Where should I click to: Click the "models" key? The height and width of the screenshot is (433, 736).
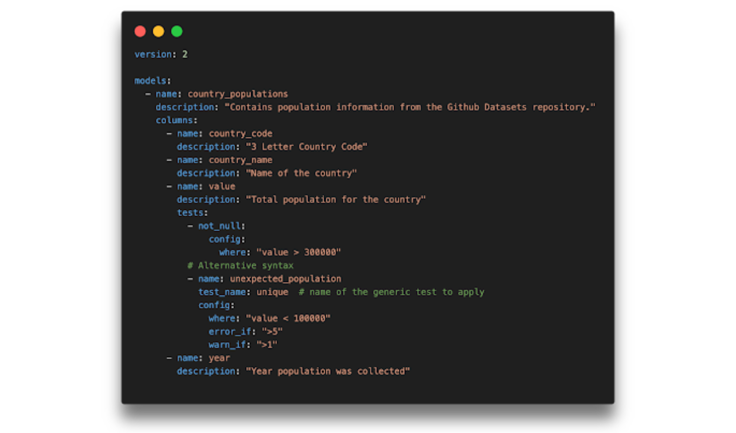(150, 81)
